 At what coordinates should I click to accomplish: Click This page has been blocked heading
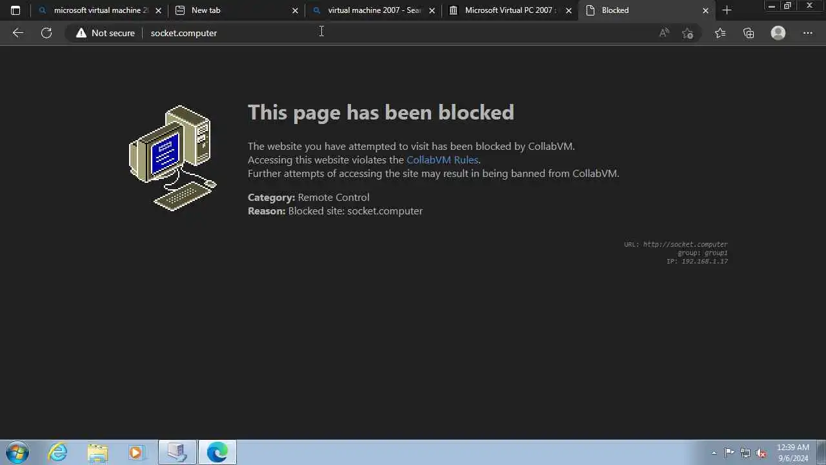coord(381,112)
